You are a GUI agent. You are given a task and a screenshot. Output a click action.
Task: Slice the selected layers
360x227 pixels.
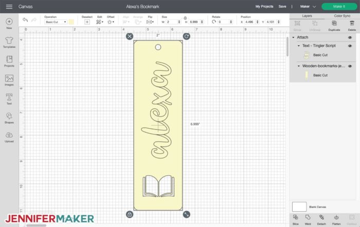[296, 220]
